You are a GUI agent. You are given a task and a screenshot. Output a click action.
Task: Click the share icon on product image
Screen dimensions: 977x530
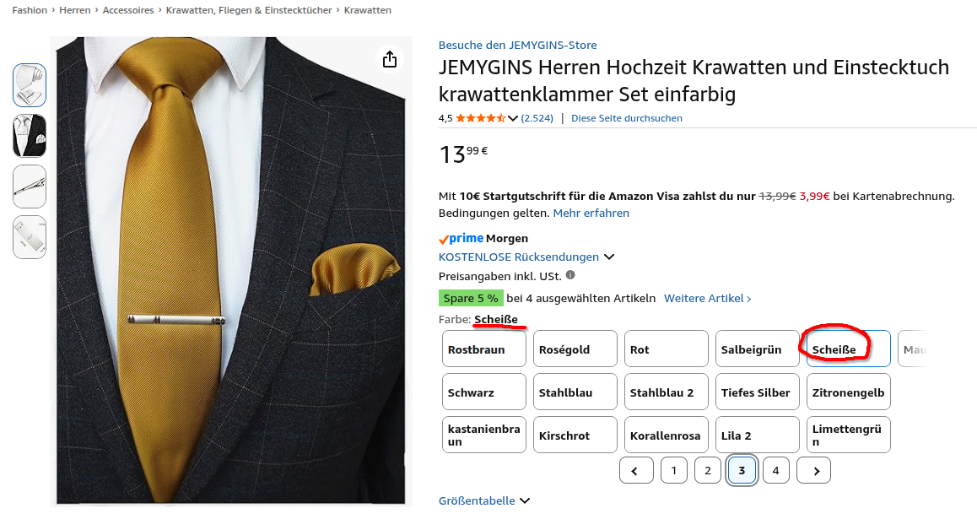click(389, 59)
